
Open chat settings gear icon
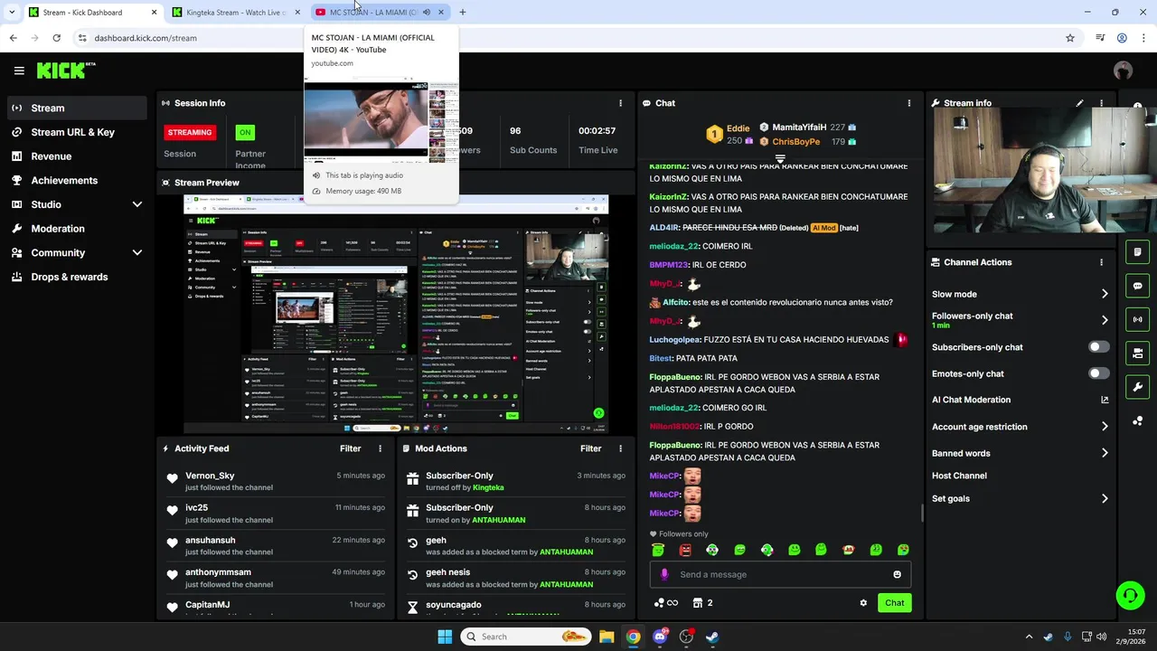(x=863, y=603)
